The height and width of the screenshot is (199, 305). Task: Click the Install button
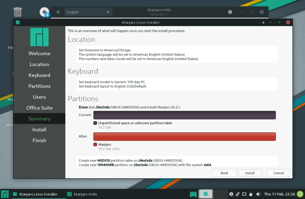(250, 173)
